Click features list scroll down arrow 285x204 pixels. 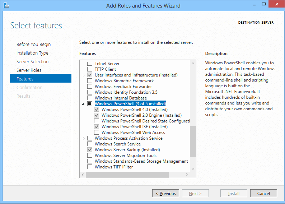[x=193, y=169]
